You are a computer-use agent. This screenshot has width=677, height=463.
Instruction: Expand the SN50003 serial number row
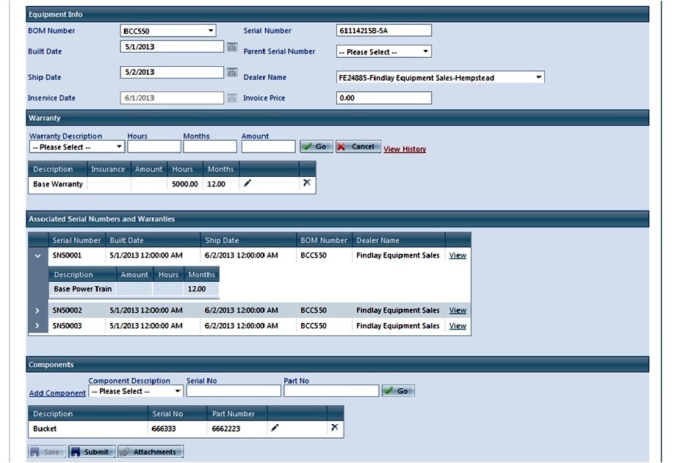coord(38,326)
